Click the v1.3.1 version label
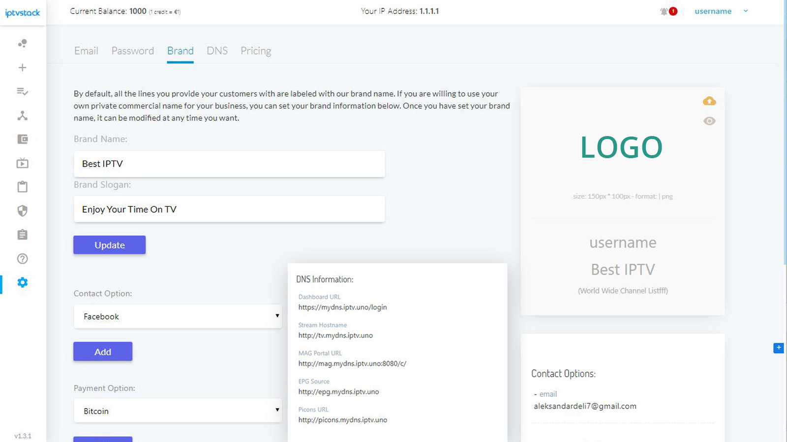Viewport: 787px width, 442px height. click(x=23, y=436)
